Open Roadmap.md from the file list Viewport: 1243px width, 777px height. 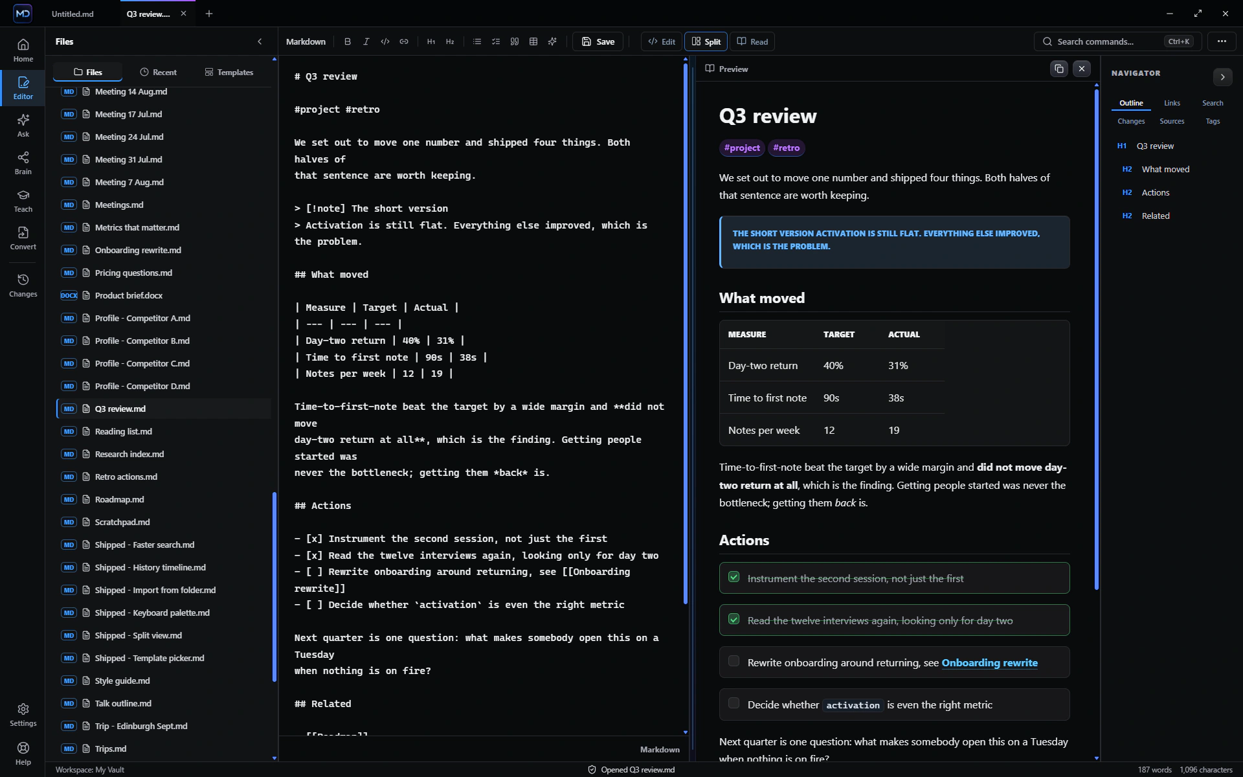(164, 499)
